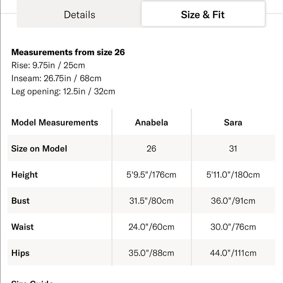Screen dimensions: 283x283
Task: Switch to the Details tab
Action: click(80, 15)
